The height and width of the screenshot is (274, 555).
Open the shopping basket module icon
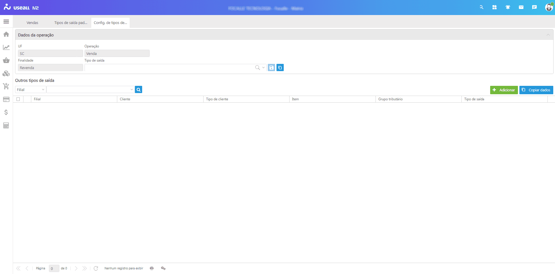pos(6,60)
